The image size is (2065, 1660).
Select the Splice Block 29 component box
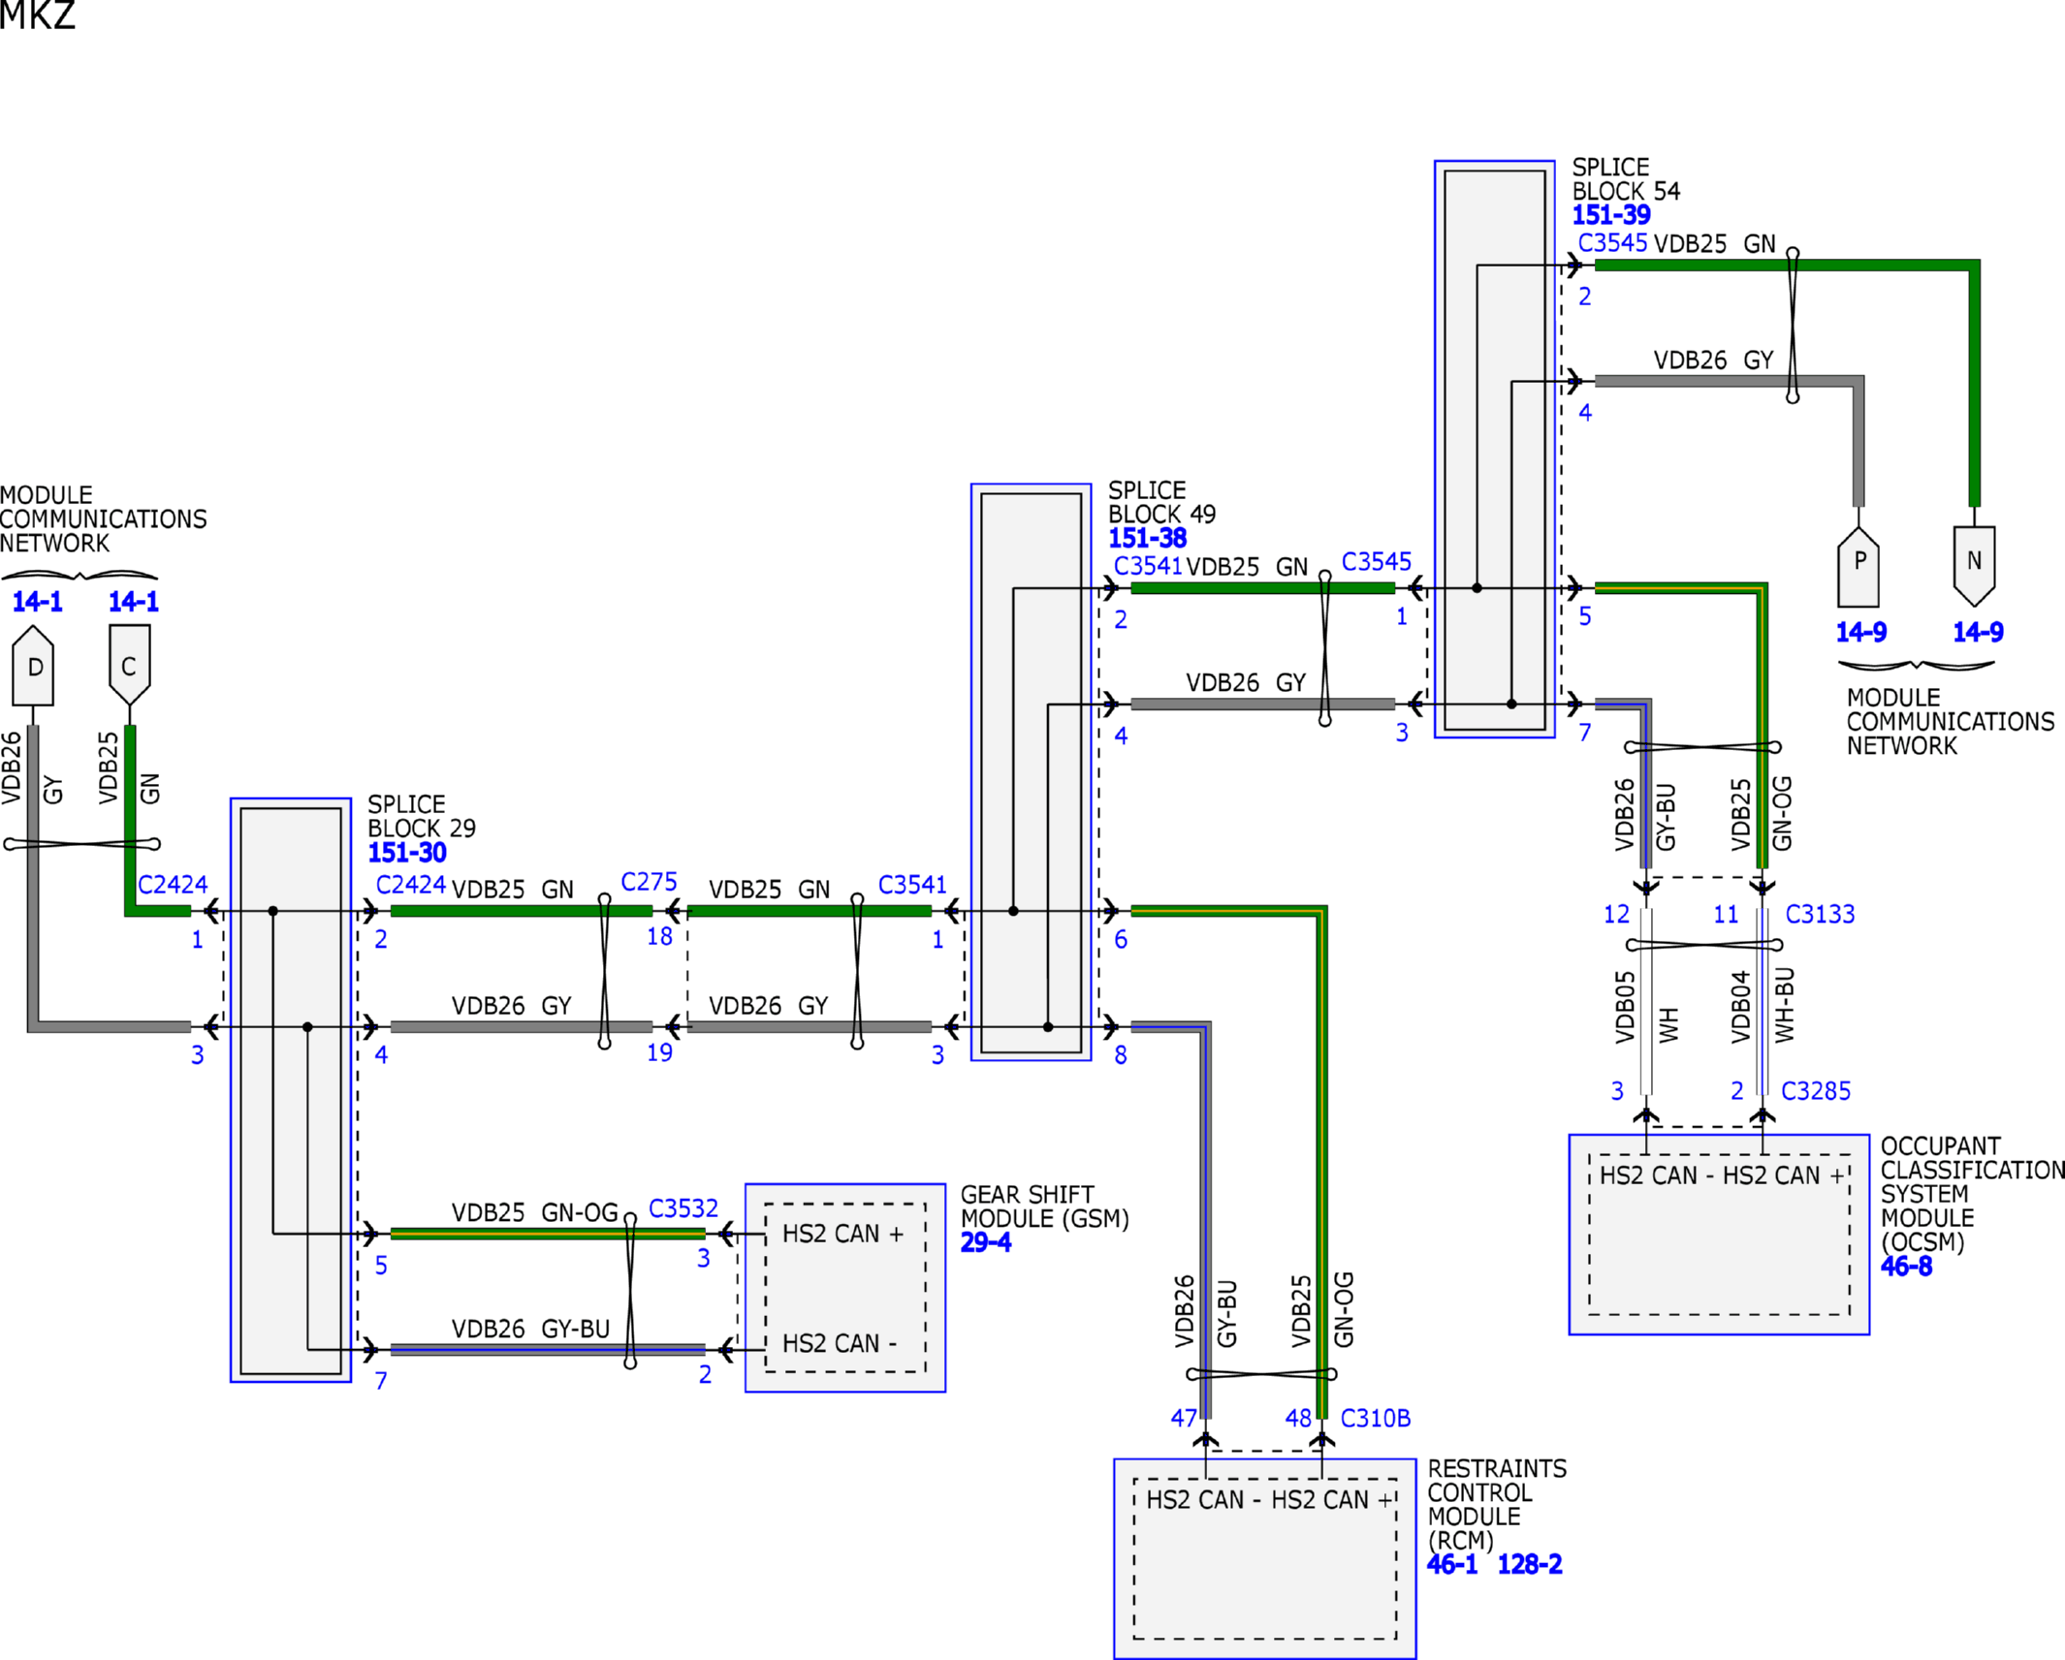[x=291, y=1090]
